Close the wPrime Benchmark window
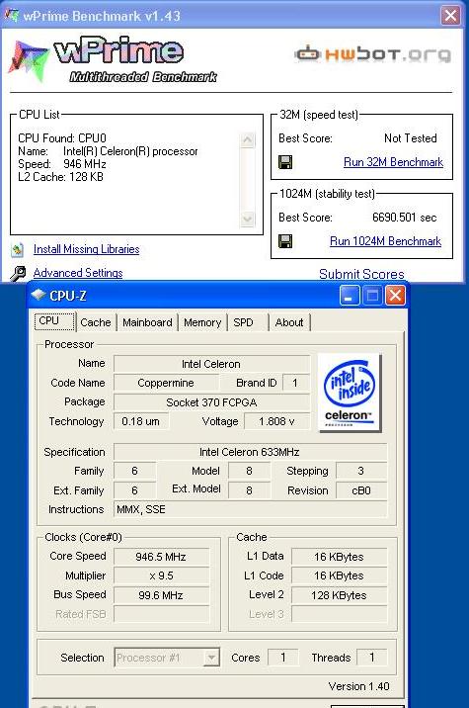This screenshot has height=708, width=469. click(450, 16)
